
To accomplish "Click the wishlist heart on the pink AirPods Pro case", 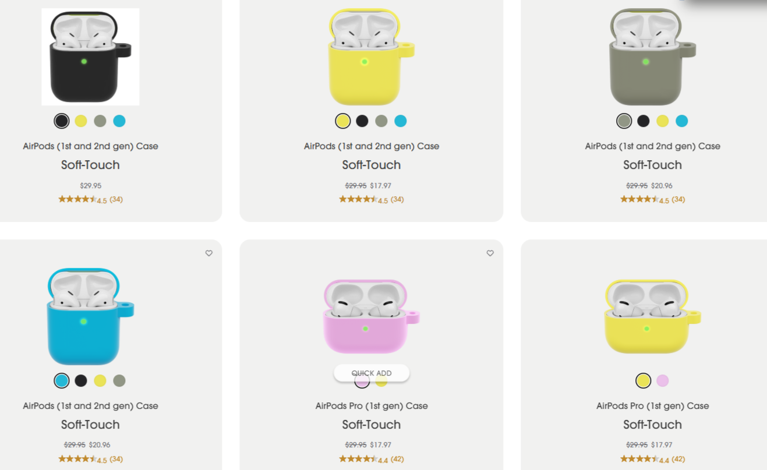I will click(490, 253).
